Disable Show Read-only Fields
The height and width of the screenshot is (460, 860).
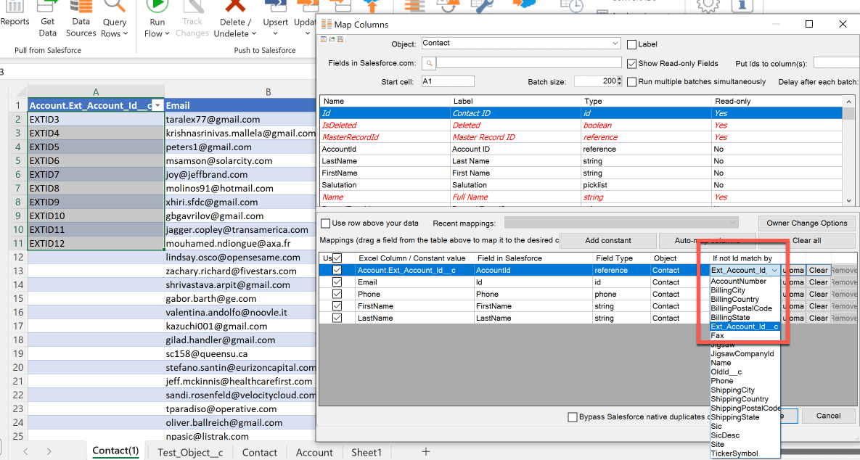coord(631,62)
